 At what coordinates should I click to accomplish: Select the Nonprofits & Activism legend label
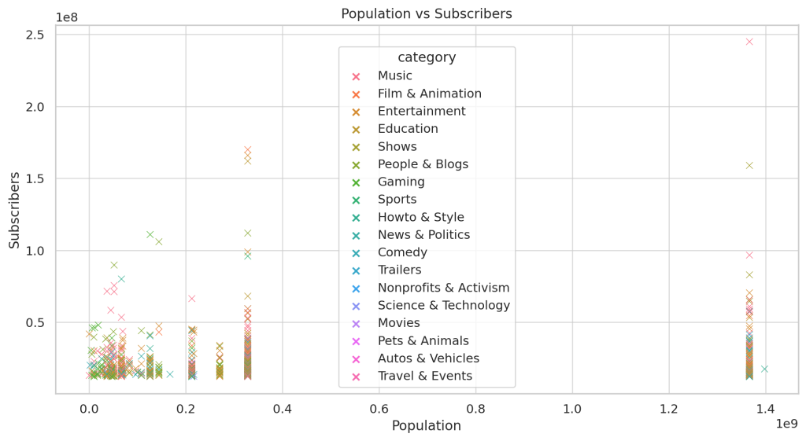click(x=444, y=288)
